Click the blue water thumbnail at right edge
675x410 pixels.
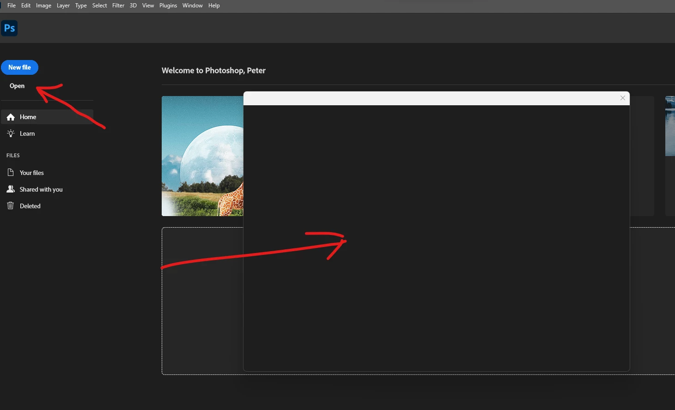coord(670,126)
